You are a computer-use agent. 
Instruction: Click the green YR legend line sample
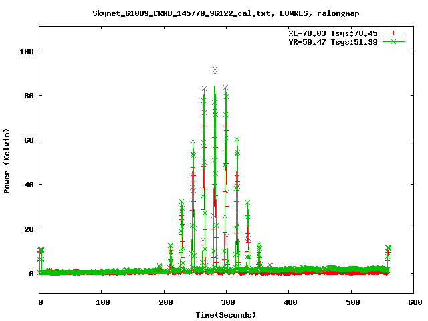pyautogui.click(x=394, y=41)
